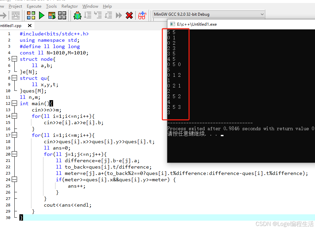Click the 'ans++;' code line

coord(77,186)
